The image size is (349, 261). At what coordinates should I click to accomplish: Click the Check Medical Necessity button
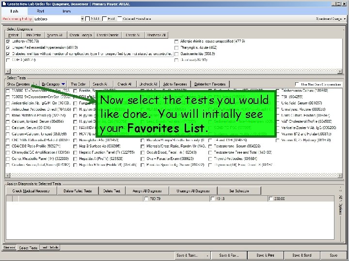click(x=31, y=191)
